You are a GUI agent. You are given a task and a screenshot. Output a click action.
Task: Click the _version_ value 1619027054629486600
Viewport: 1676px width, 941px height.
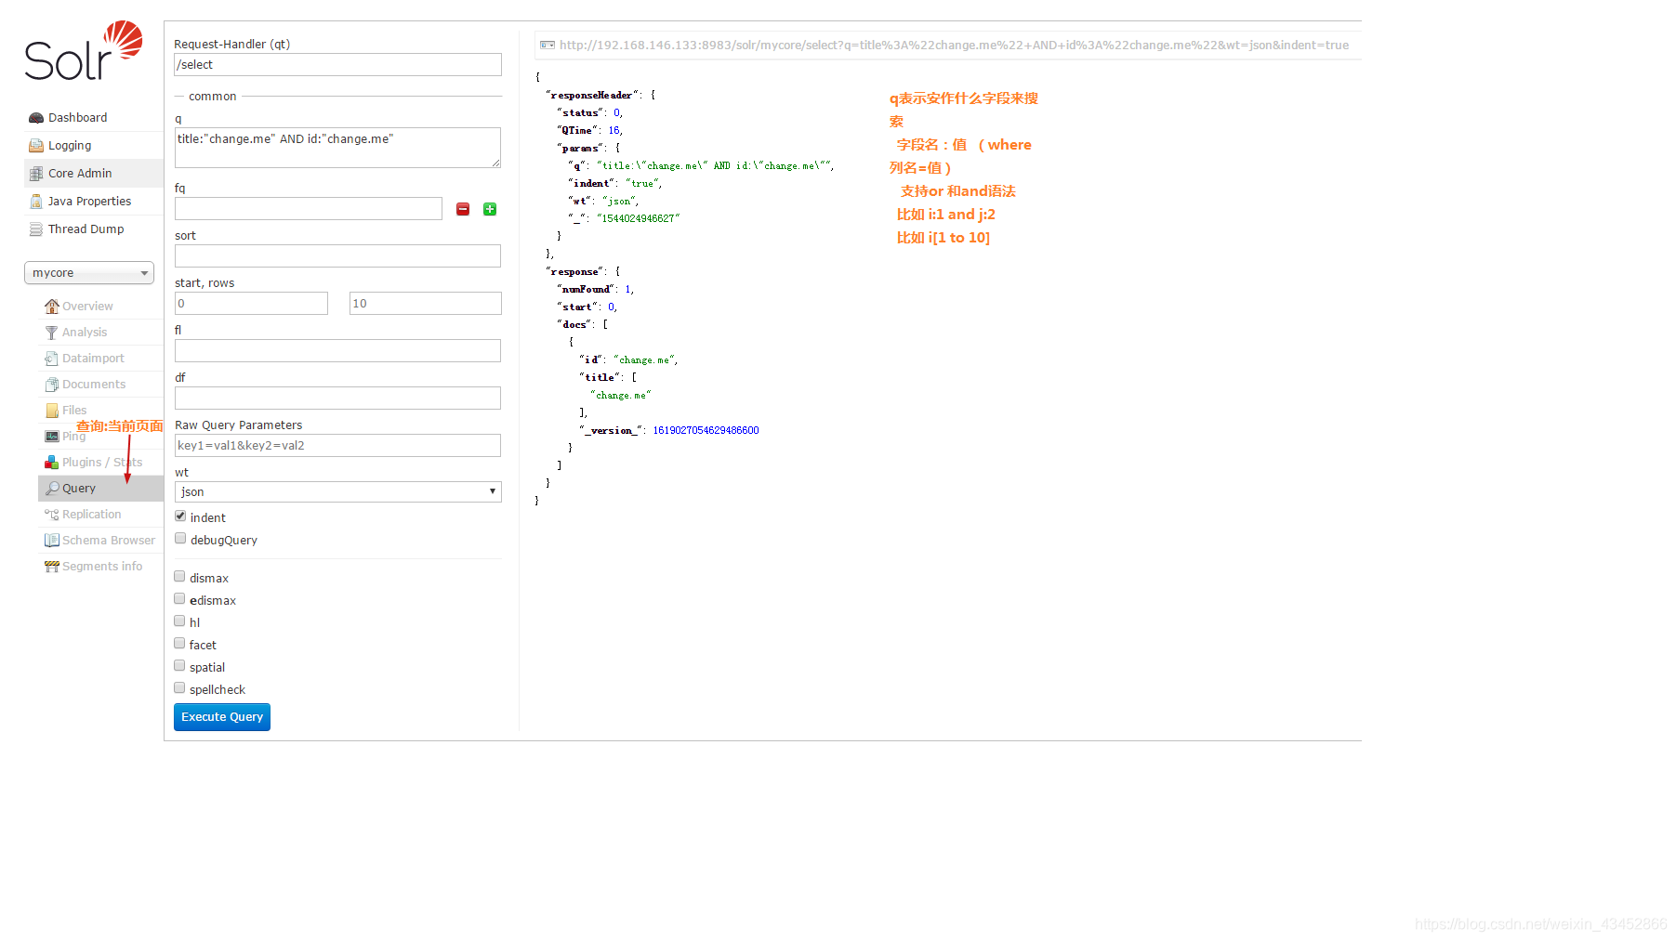click(706, 430)
